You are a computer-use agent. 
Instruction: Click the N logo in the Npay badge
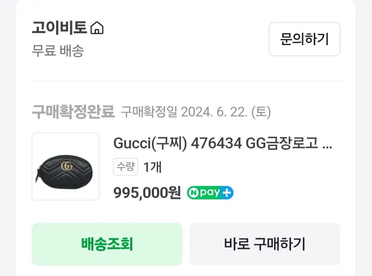(x=194, y=193)
